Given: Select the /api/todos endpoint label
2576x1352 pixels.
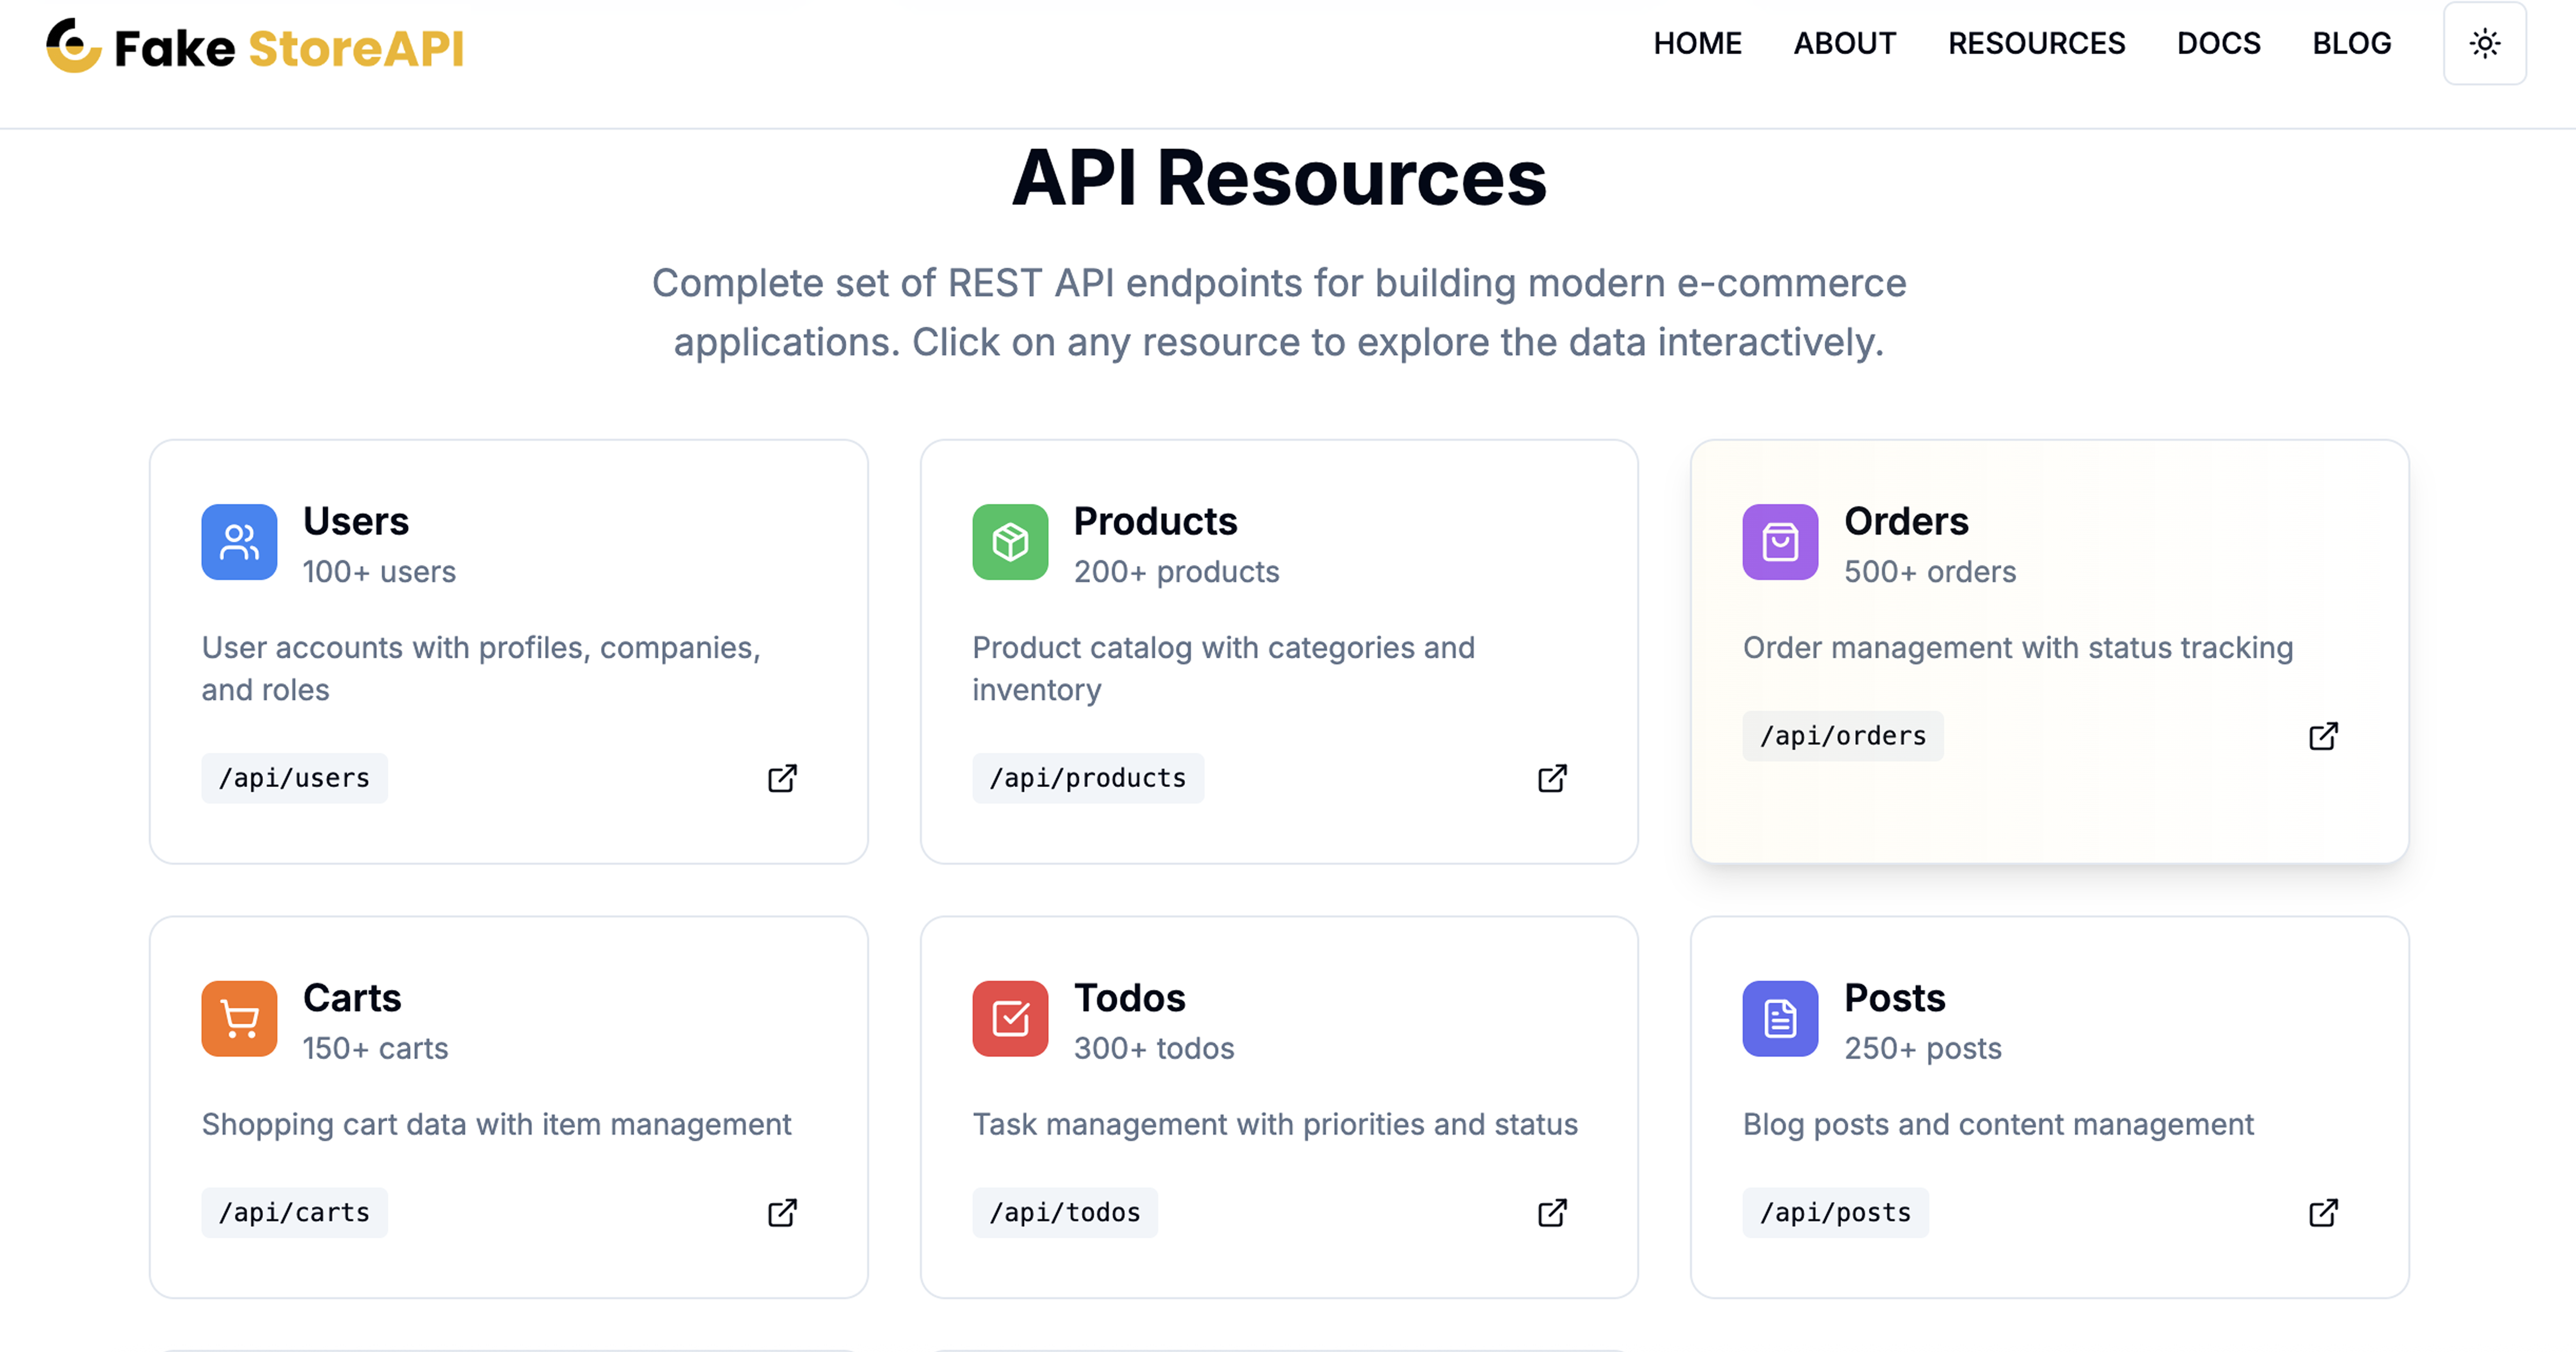Looking at the screenshot, I should [1065, 1212].
